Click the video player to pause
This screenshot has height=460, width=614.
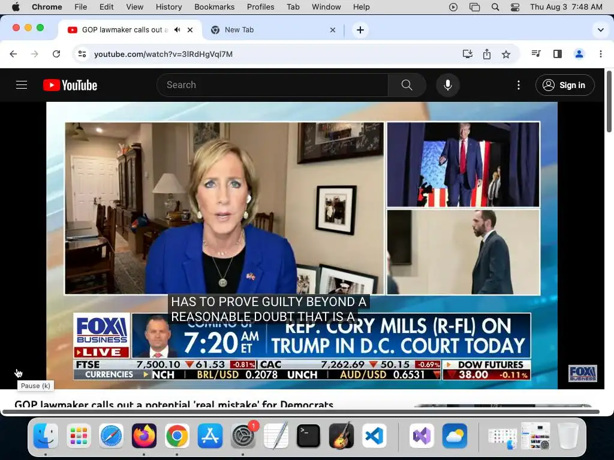pyautogui.click(x=302, y=245)
